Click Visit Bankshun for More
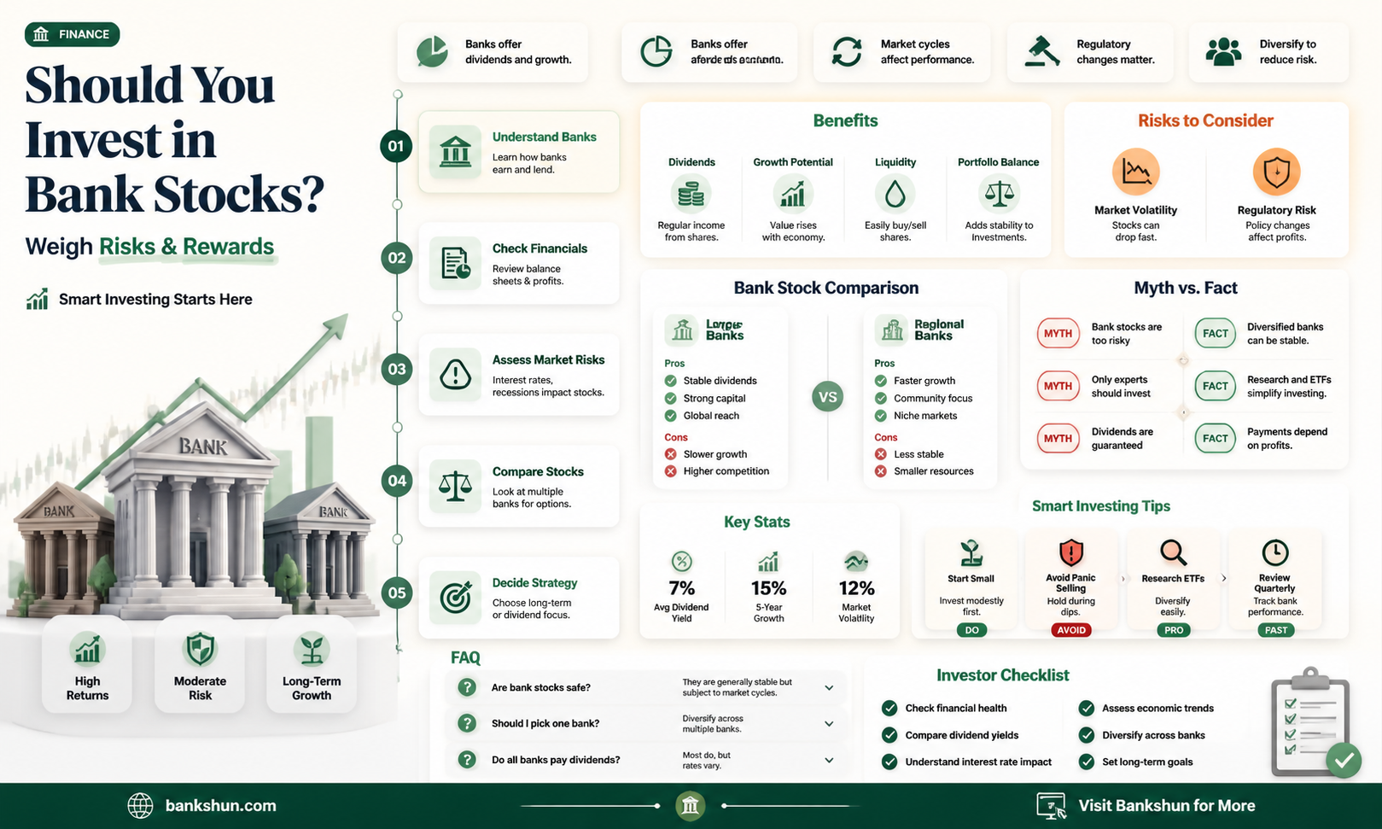This screenshot has width=1382, height=829. [x=1166, y=805]
